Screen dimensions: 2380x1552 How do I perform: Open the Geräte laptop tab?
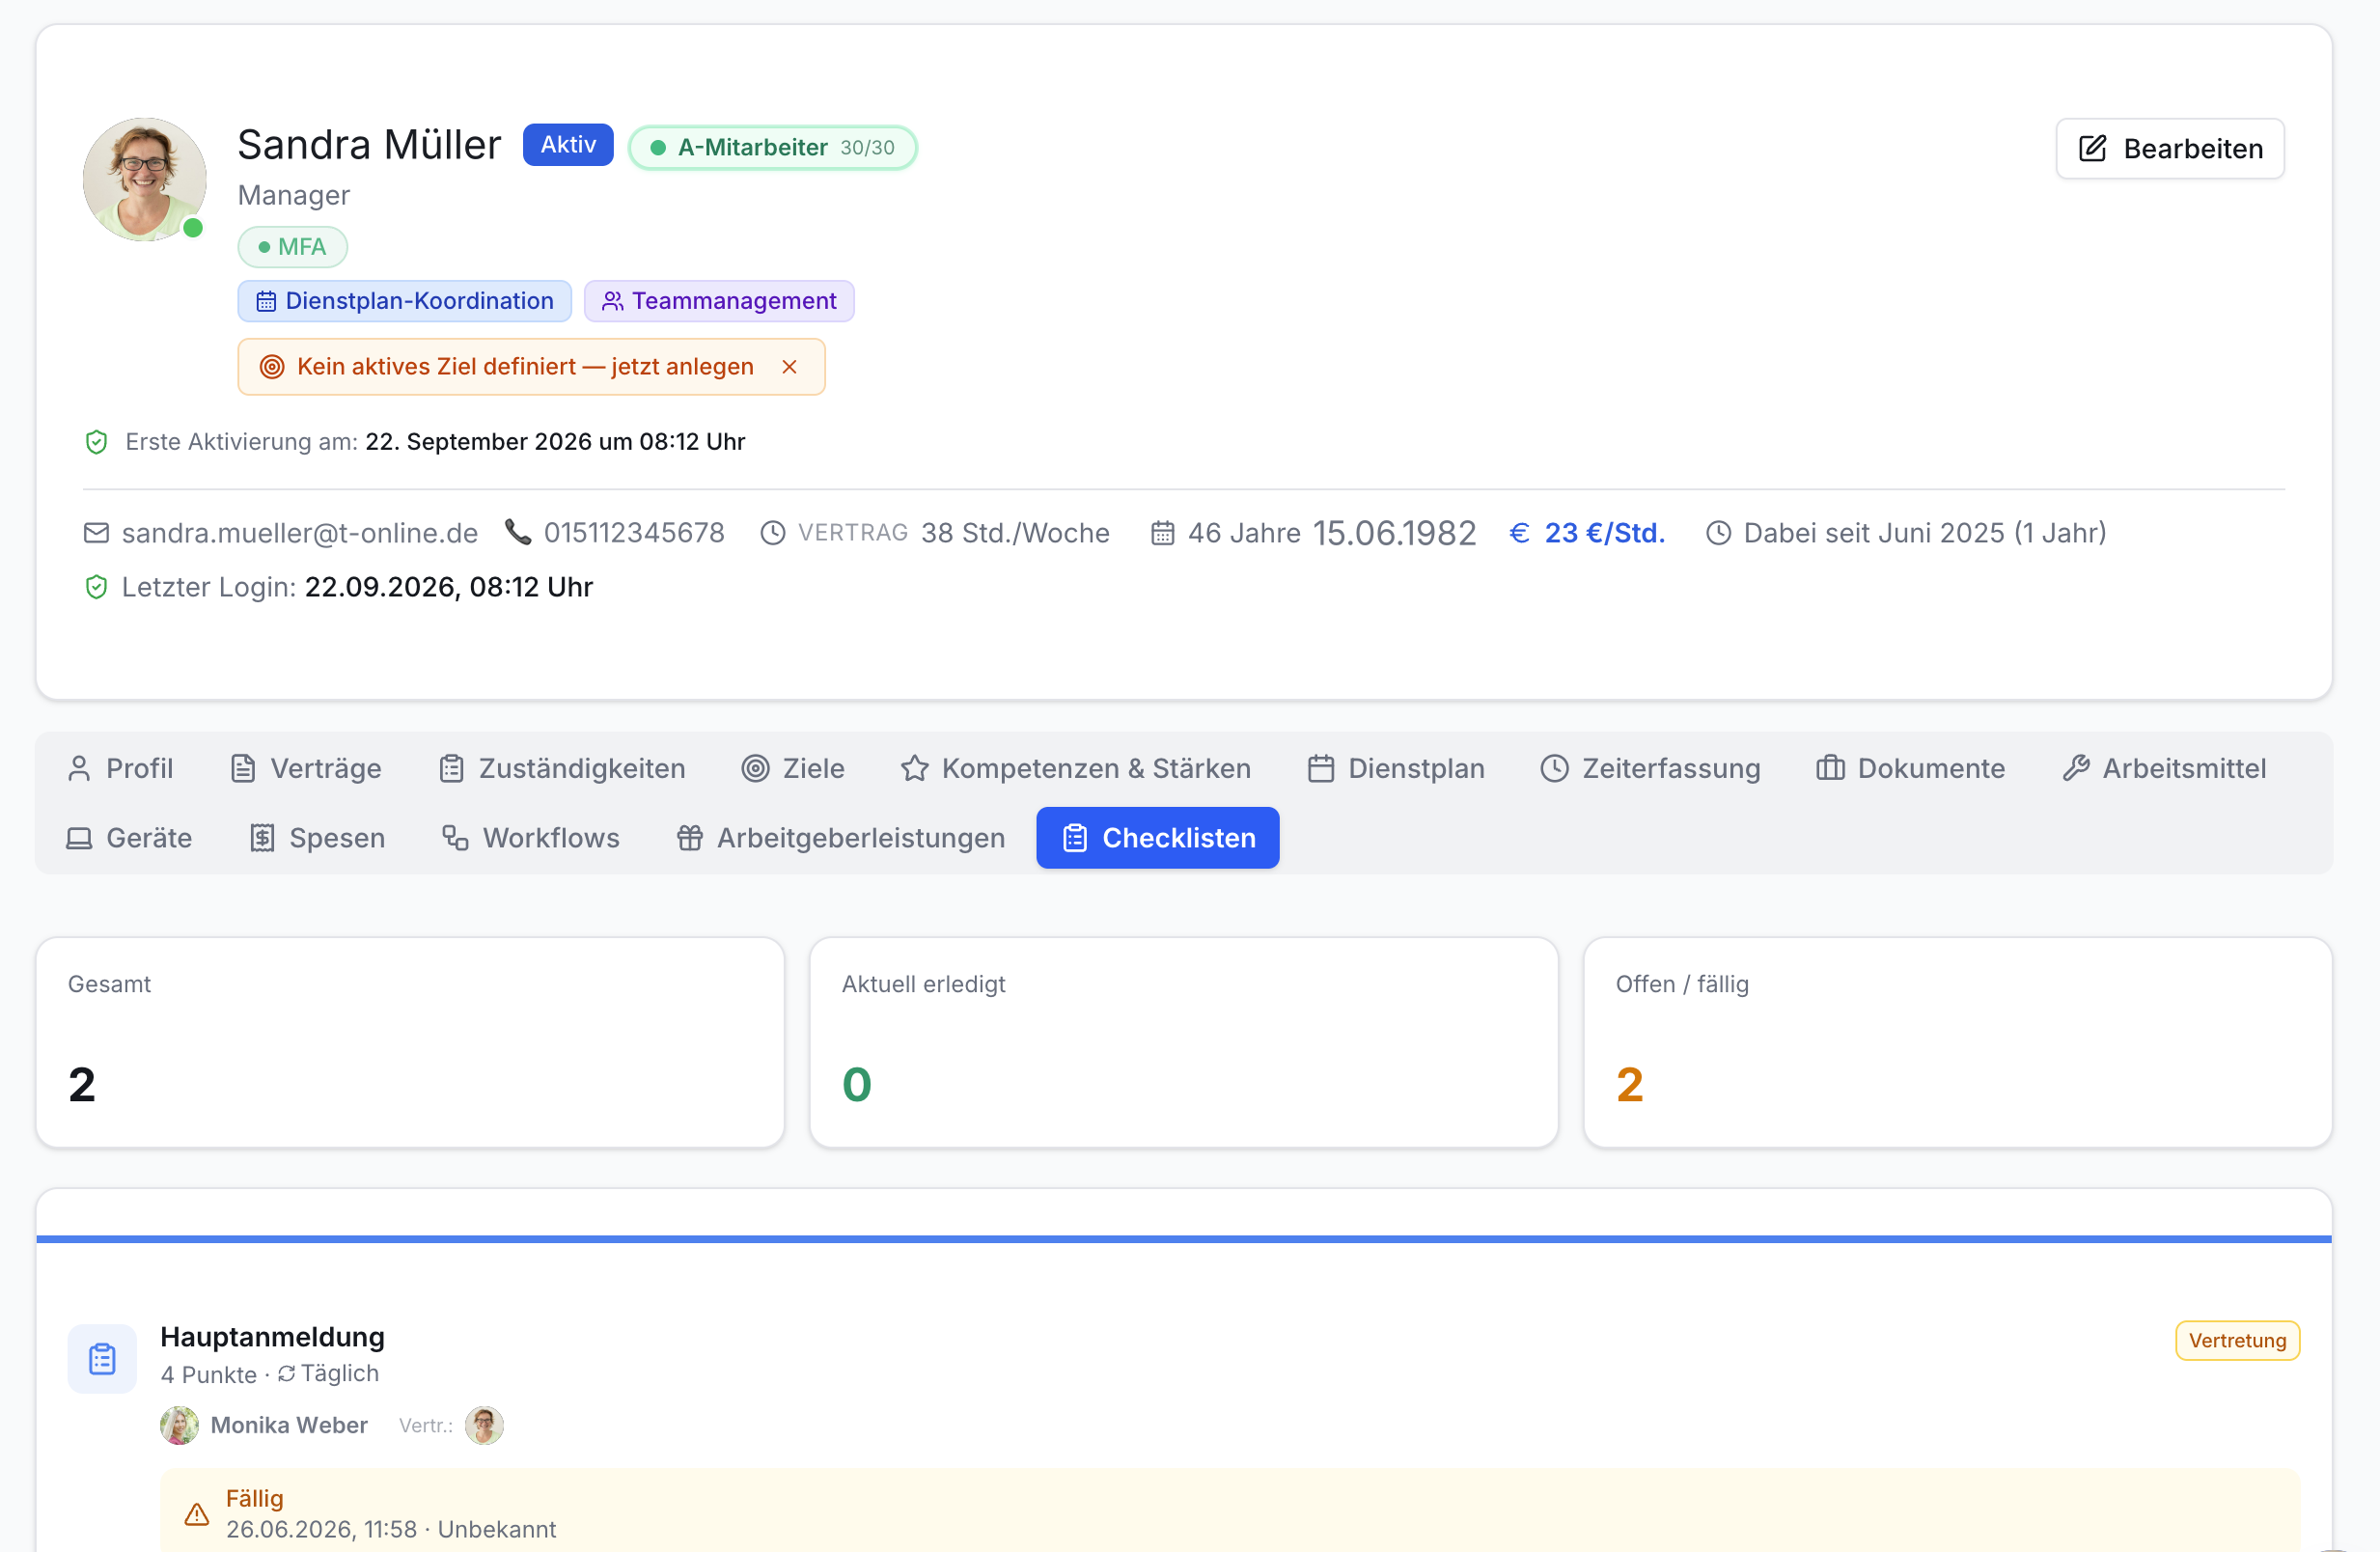point(130,838)
